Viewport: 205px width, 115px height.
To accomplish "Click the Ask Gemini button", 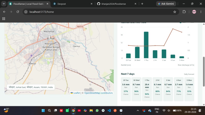I will [x=166, y=4].
